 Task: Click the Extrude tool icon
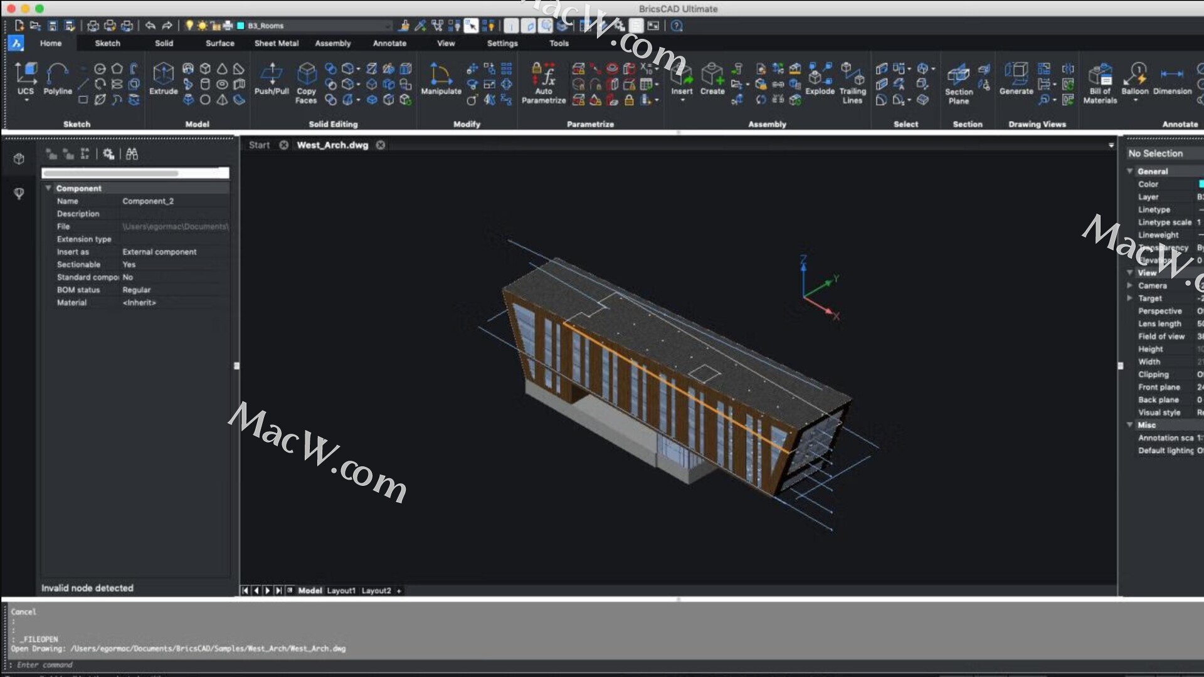(x=163, y=75)
